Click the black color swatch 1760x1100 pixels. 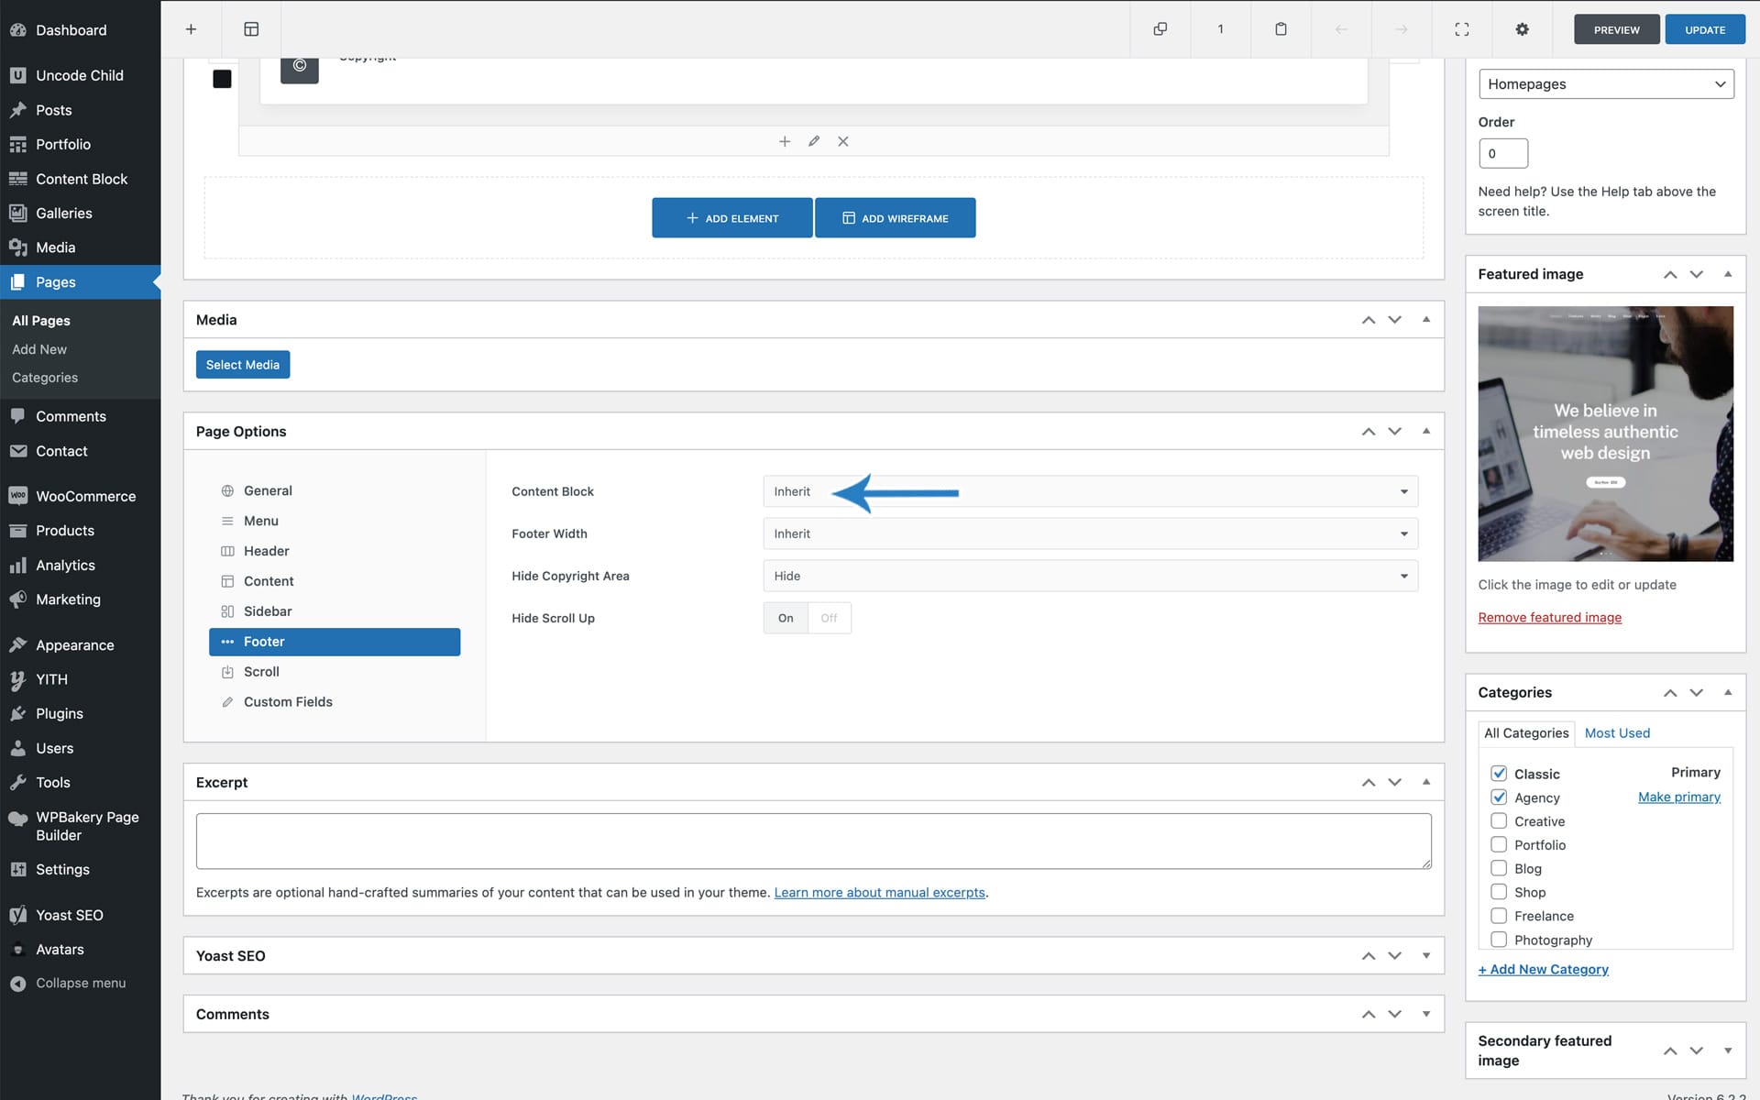[222, 79]
